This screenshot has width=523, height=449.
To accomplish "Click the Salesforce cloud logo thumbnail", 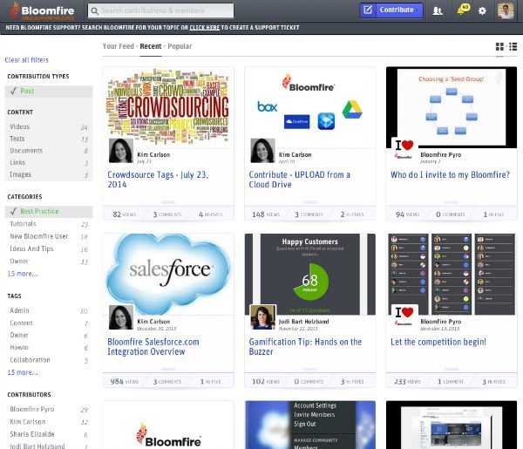I will [168, 274].
